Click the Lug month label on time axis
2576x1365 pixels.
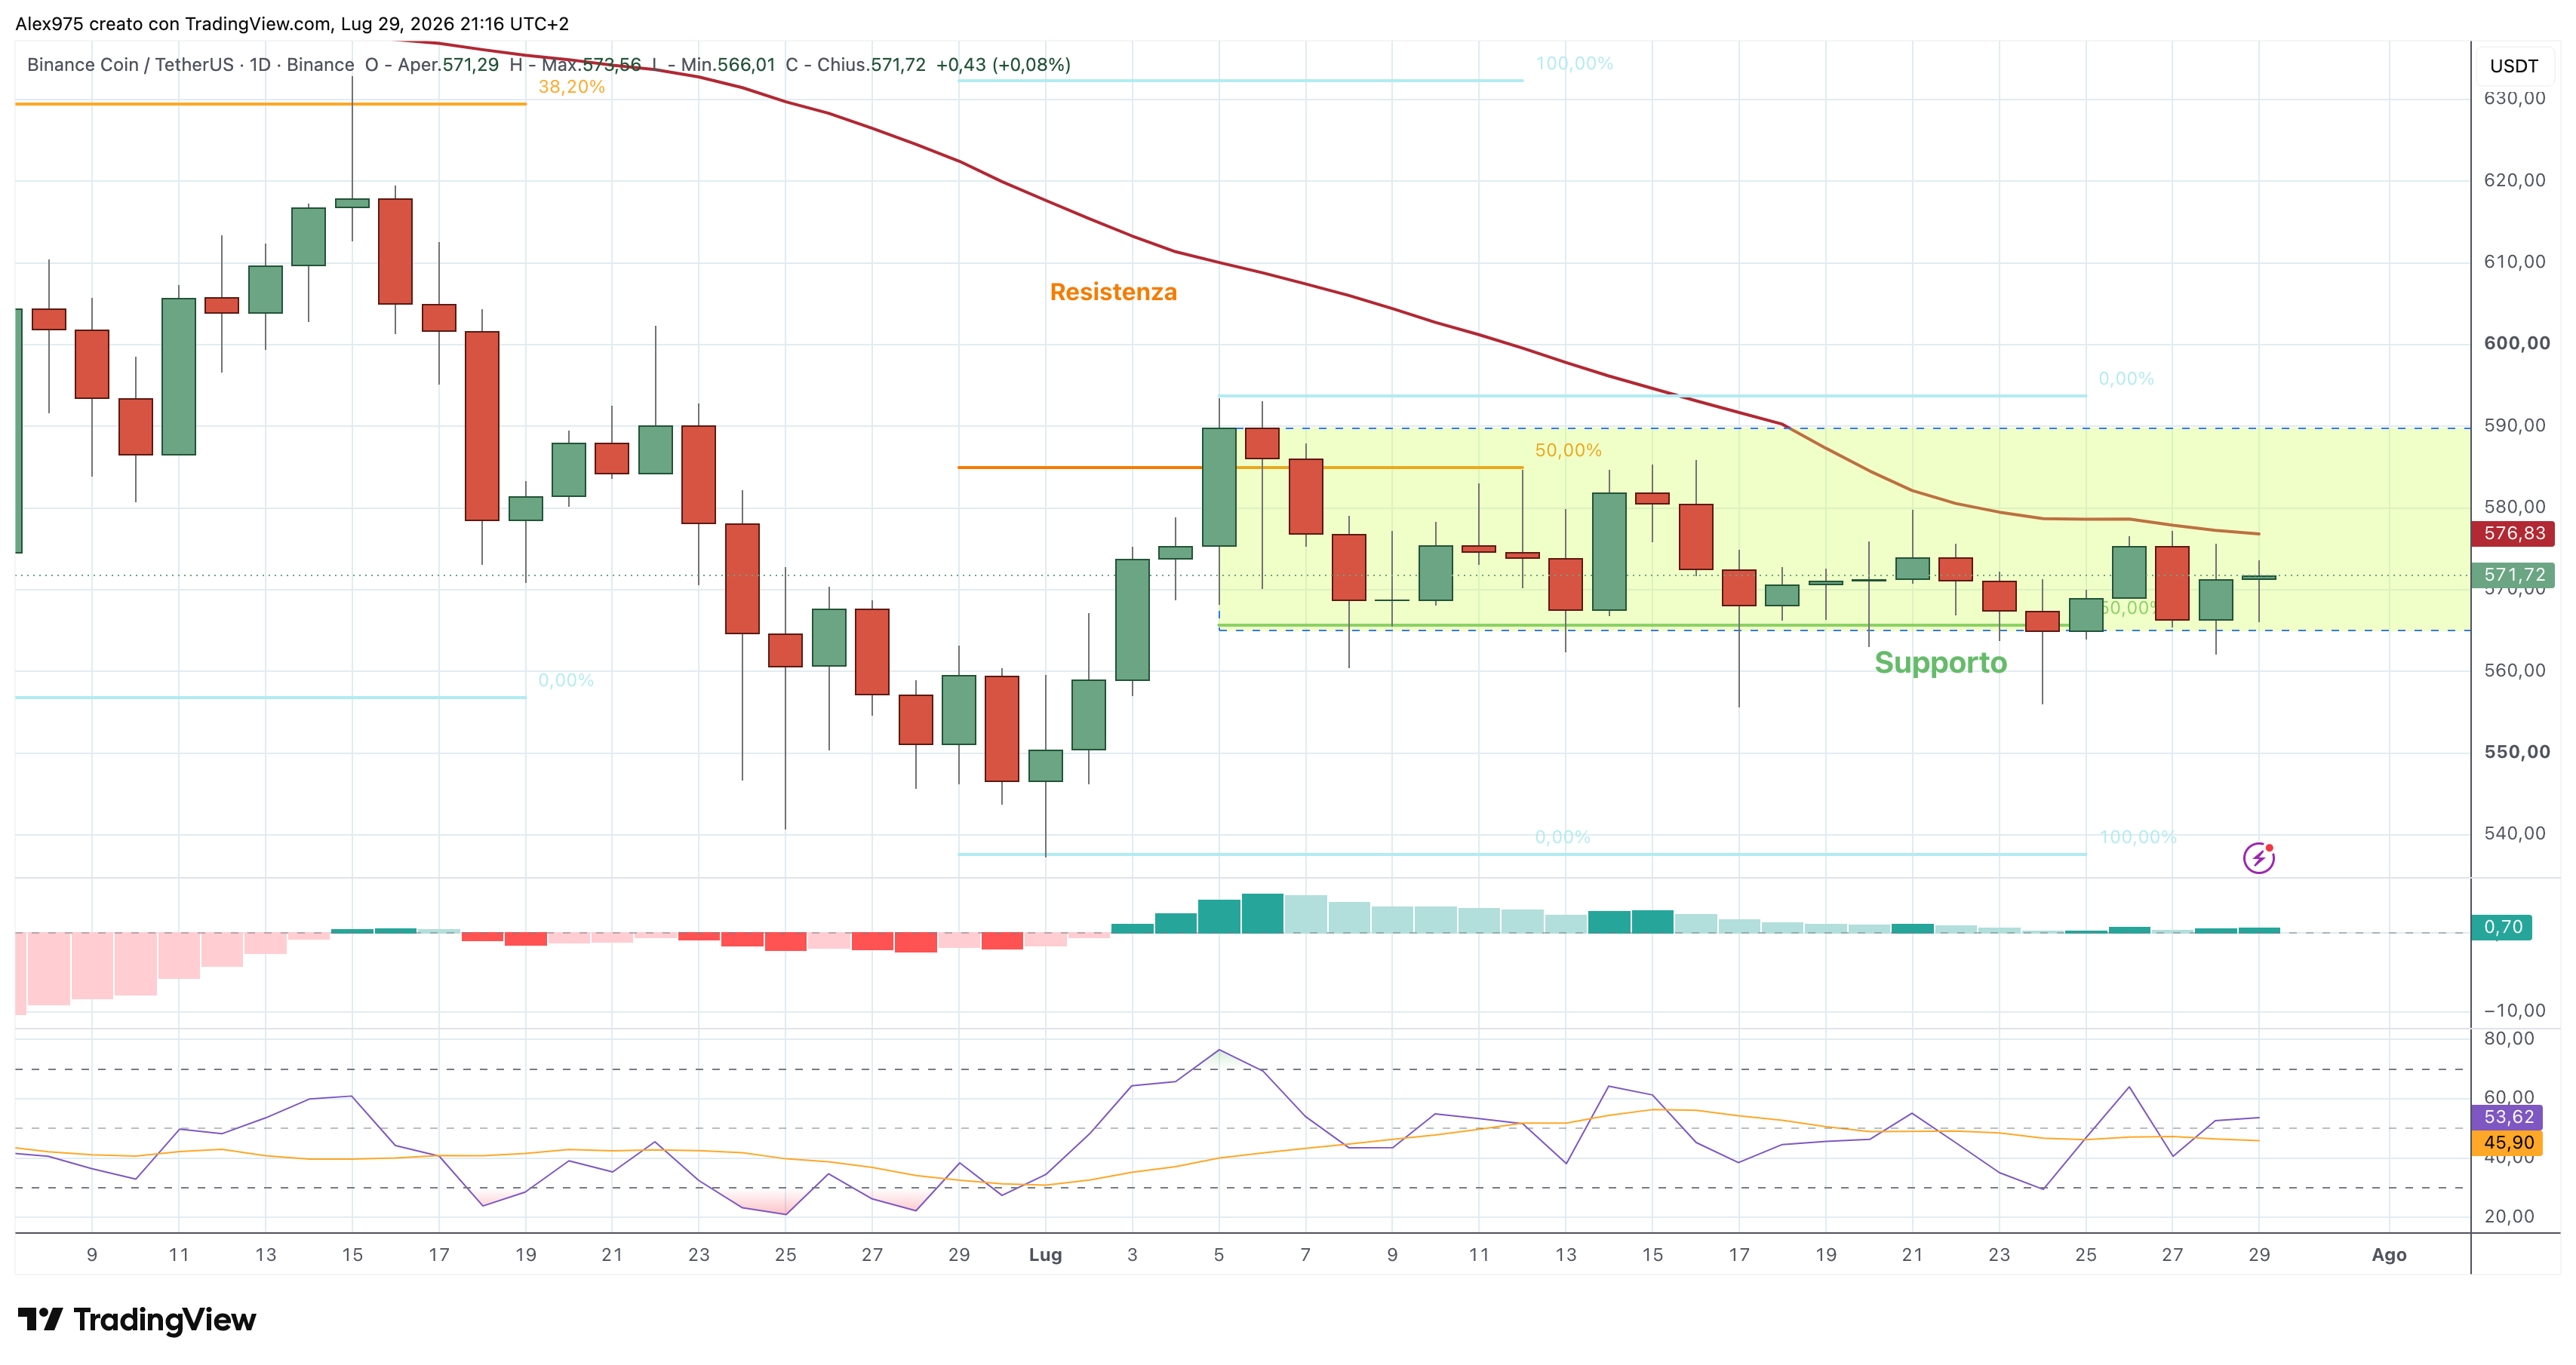point(1045,1254)
